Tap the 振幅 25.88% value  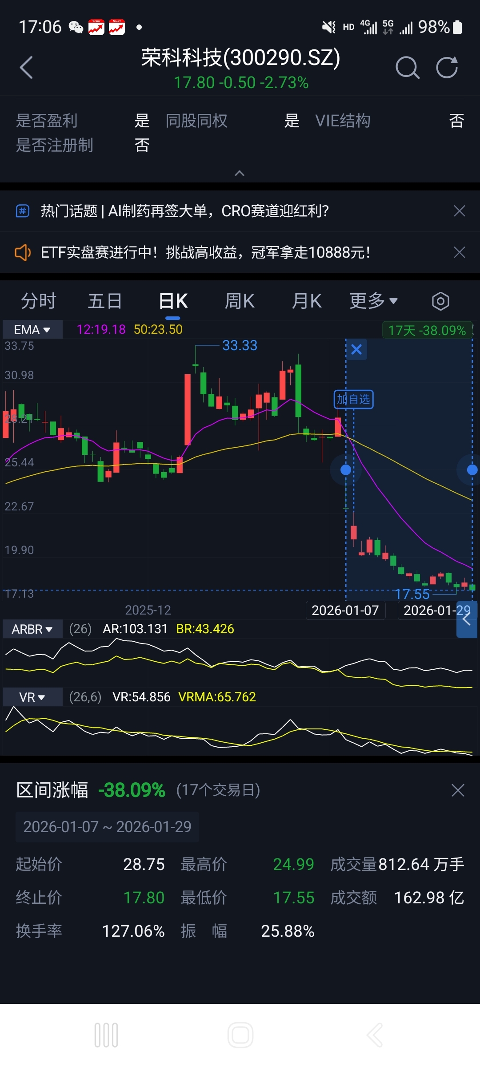click(x=288, y=931)
